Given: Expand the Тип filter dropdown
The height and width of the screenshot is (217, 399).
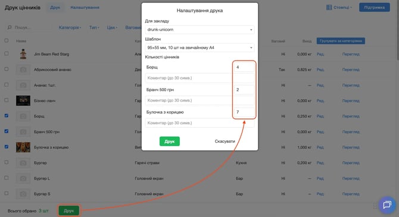Looking at the screenshot, I should 94,27.
